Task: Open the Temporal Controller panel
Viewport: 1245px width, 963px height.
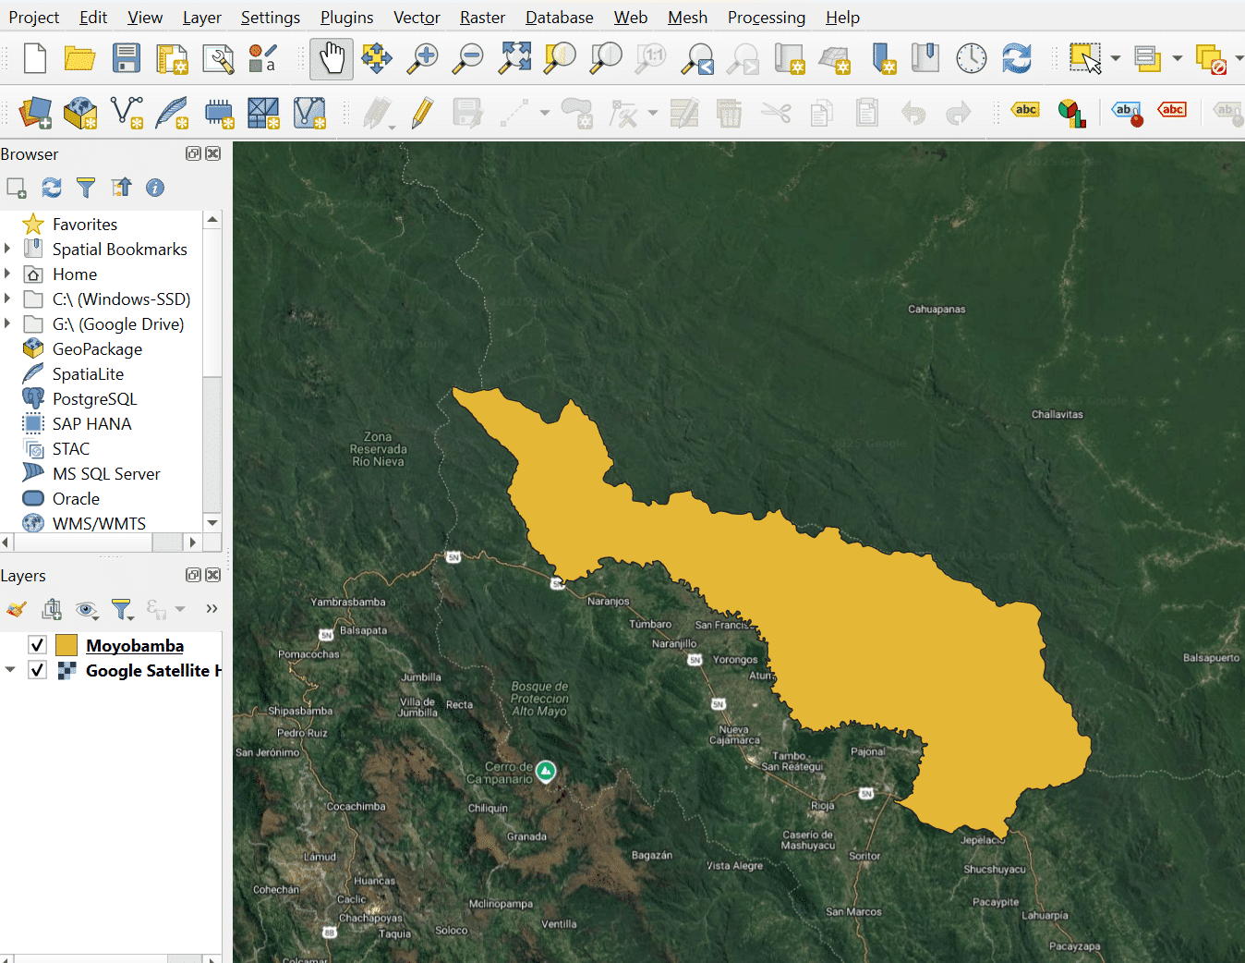Action: point(971,57)
